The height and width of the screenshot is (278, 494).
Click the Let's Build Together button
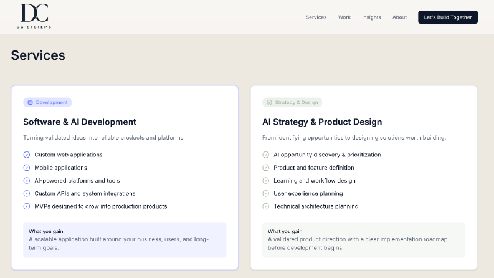448,17
